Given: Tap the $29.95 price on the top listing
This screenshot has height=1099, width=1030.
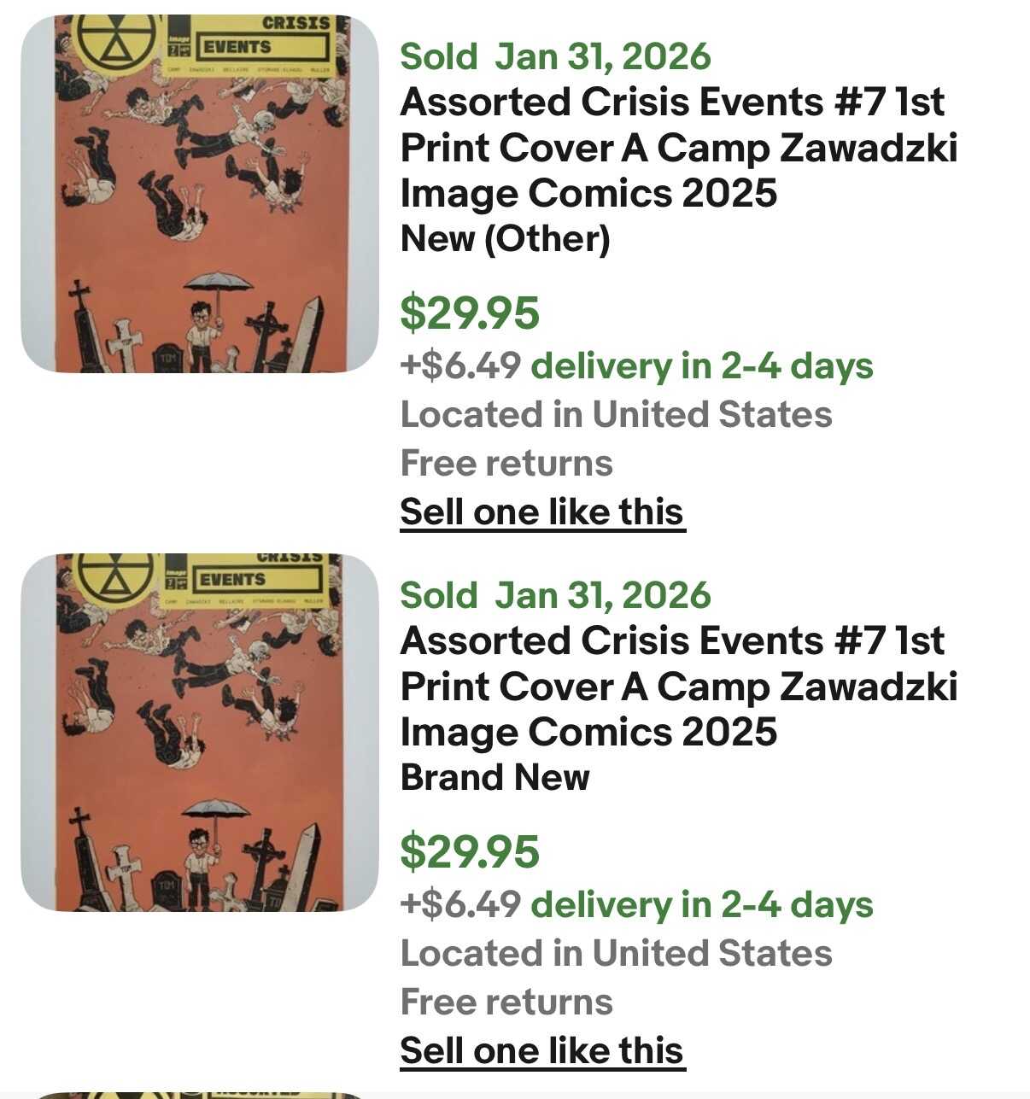Looking at the screenshot, I should coord(470,313).
